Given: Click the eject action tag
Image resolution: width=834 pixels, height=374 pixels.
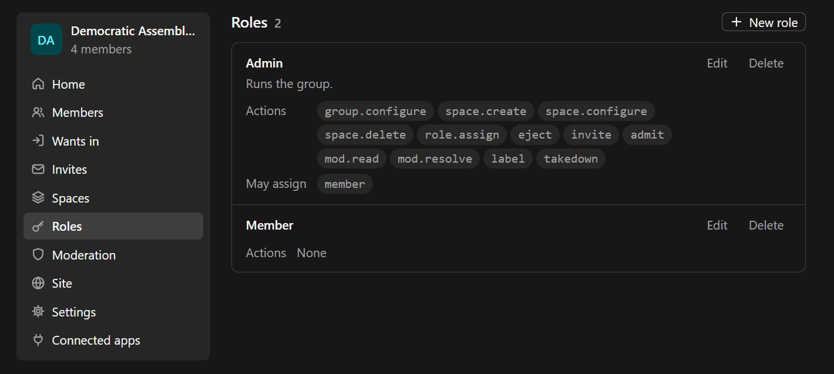Looking at the screenshot, I should click(535, 134).
